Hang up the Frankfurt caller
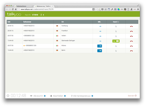This screenshot has width=145, height=107. point(131,31)
